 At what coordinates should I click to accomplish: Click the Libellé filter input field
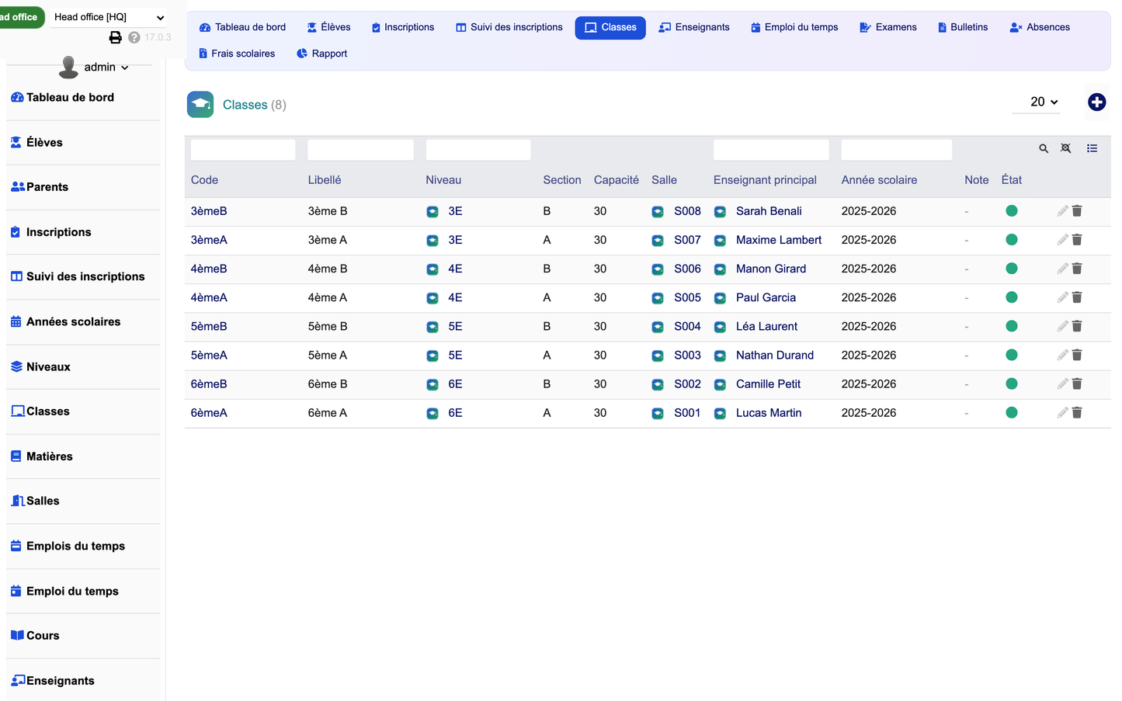[x=360, y=150]
